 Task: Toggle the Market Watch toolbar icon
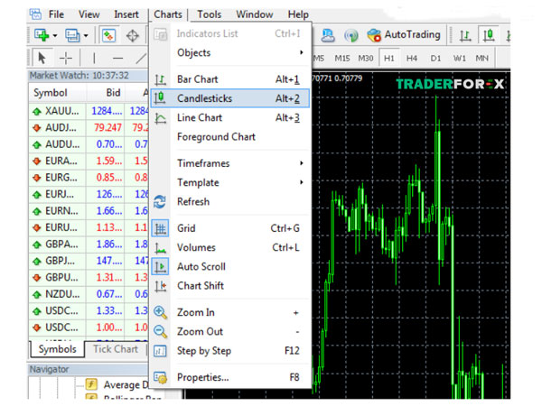(108, 35)
